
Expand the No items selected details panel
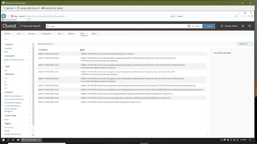point(212,53)
